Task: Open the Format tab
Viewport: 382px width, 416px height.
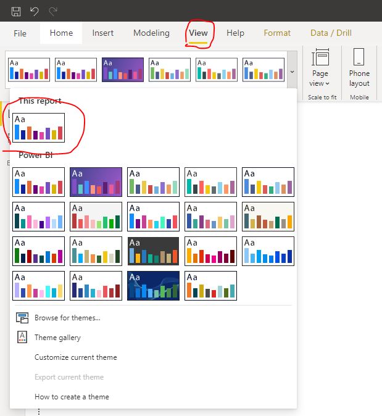Action: 277,33
